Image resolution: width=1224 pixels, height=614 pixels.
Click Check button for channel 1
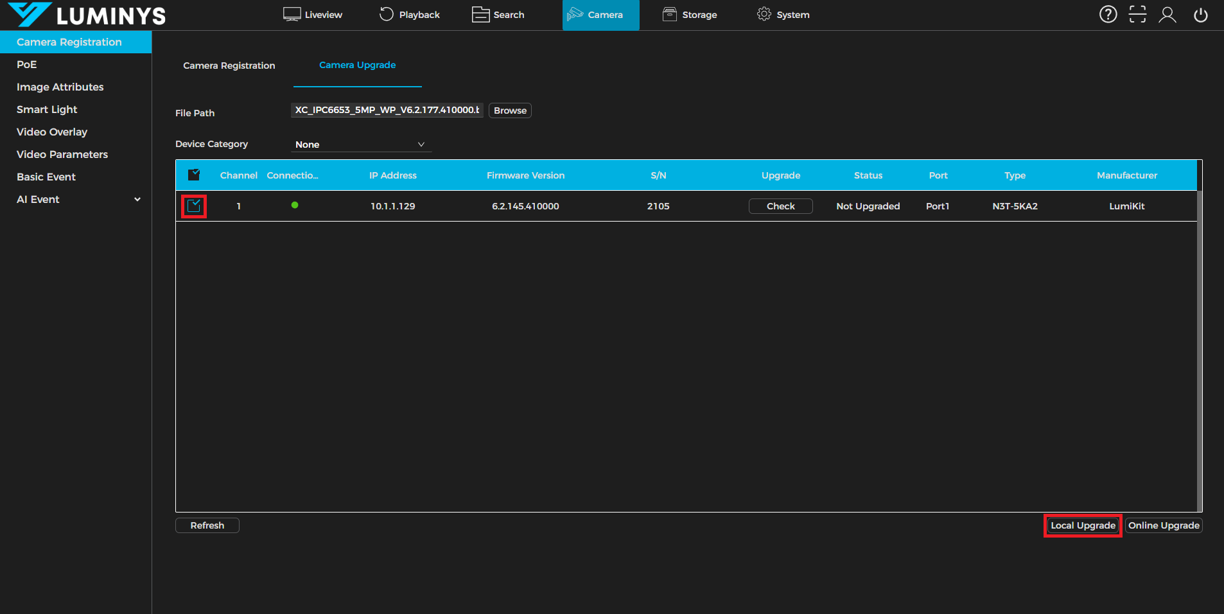point(780,206)
